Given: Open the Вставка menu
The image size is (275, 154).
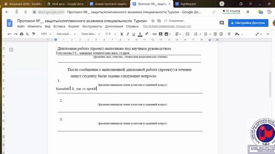Looking at the screenshot, I should [59, 27].
